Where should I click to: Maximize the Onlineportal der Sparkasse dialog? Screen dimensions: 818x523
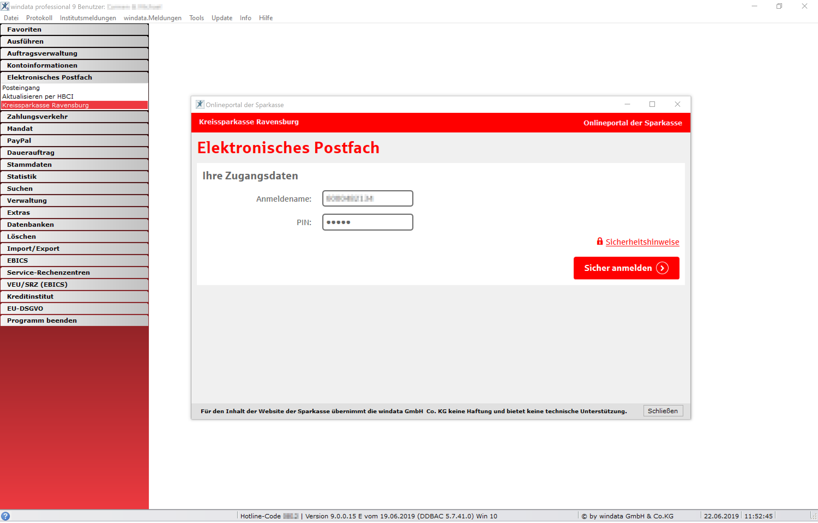[652, 104]
